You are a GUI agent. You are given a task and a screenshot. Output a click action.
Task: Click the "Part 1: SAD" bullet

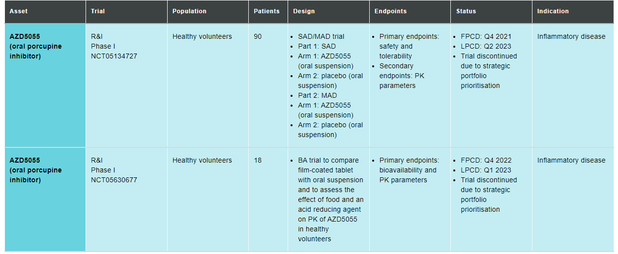(x=317, y=46)
